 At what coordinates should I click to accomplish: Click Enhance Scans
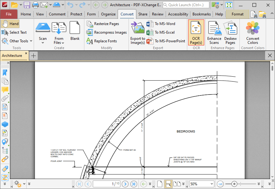point(214,32)
